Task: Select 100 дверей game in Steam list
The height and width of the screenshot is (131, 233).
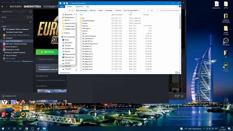Action: point(17,29)
